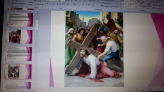Click the language indicator in status bar
Image resolution: width=164 pixels, height=92 pixels.
click(27, 91)
